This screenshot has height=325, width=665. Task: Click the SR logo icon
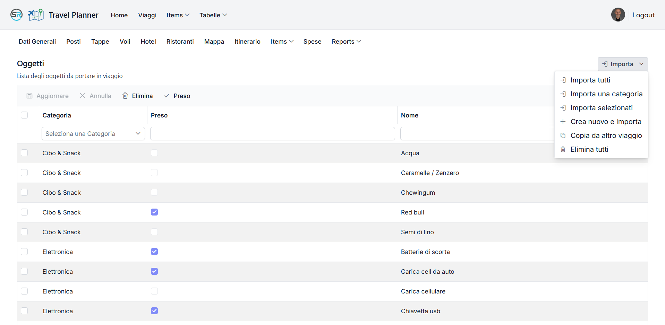coord(16,15)
